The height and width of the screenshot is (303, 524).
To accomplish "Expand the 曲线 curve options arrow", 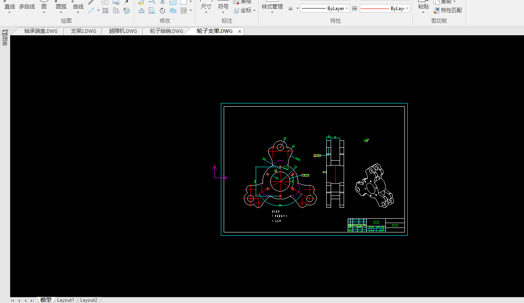I will click(x=78, y=13).
